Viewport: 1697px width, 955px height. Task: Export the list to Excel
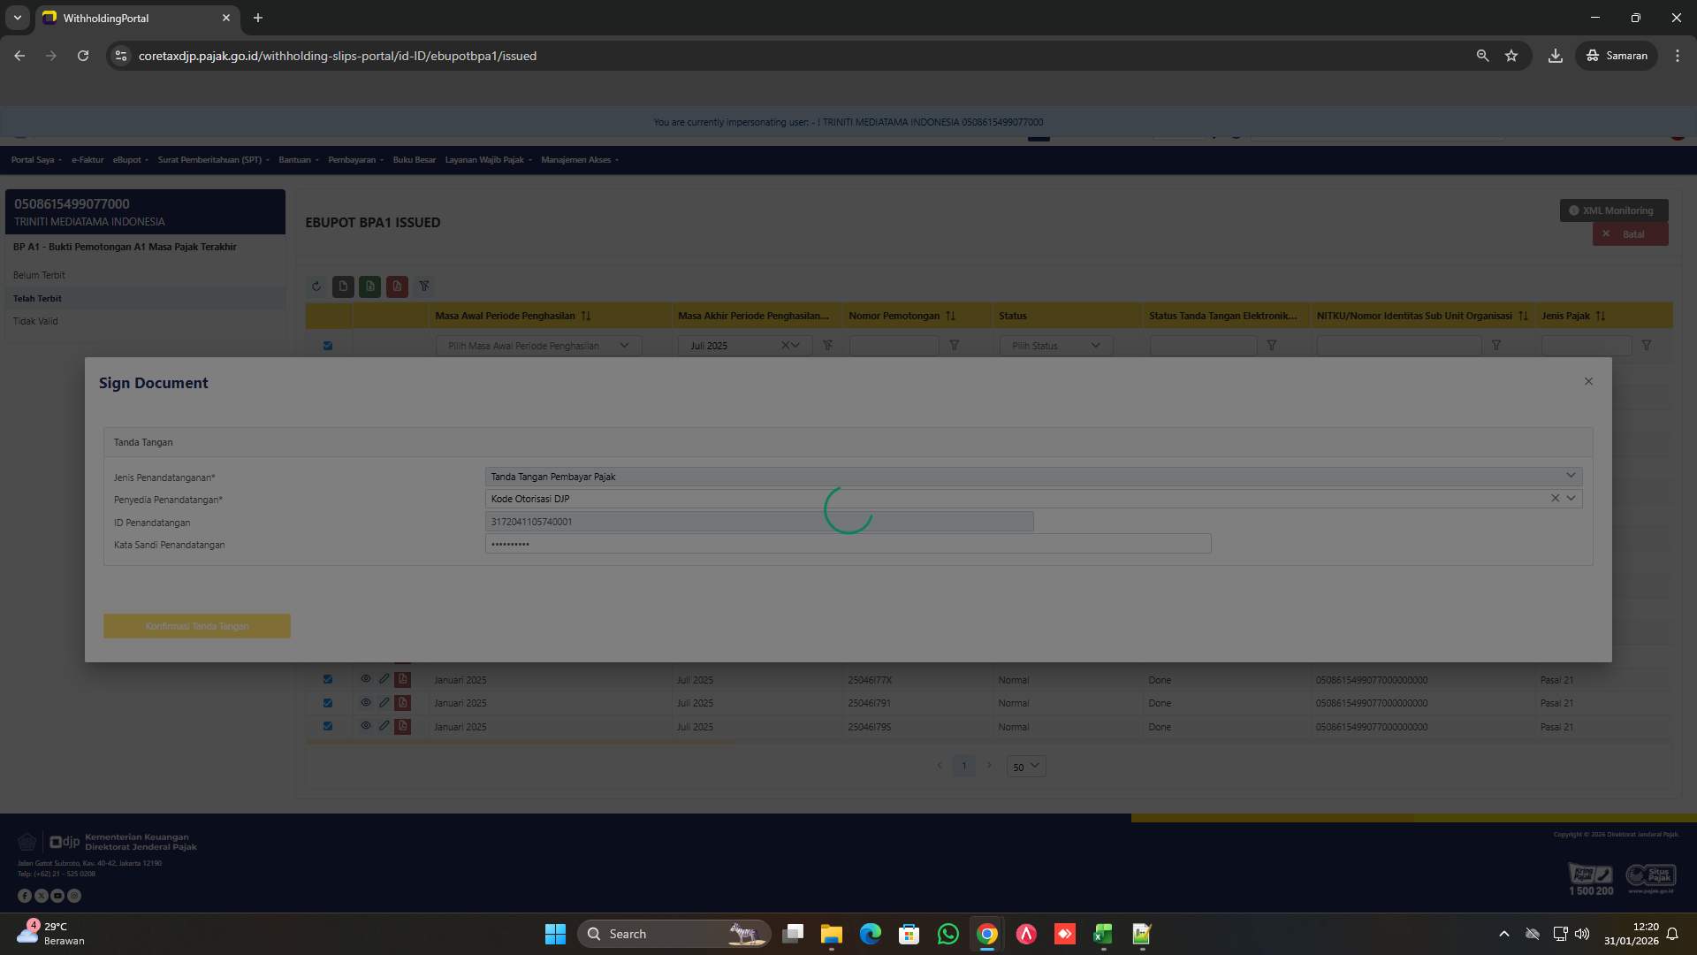tap(369, 286)
